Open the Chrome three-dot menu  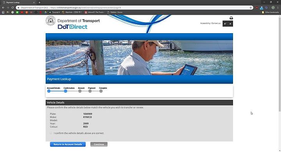(x=278, y=7)
